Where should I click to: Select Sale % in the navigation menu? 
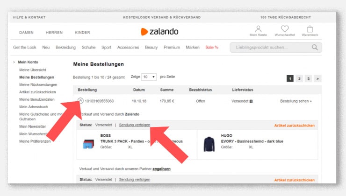(x=212, y=47)
